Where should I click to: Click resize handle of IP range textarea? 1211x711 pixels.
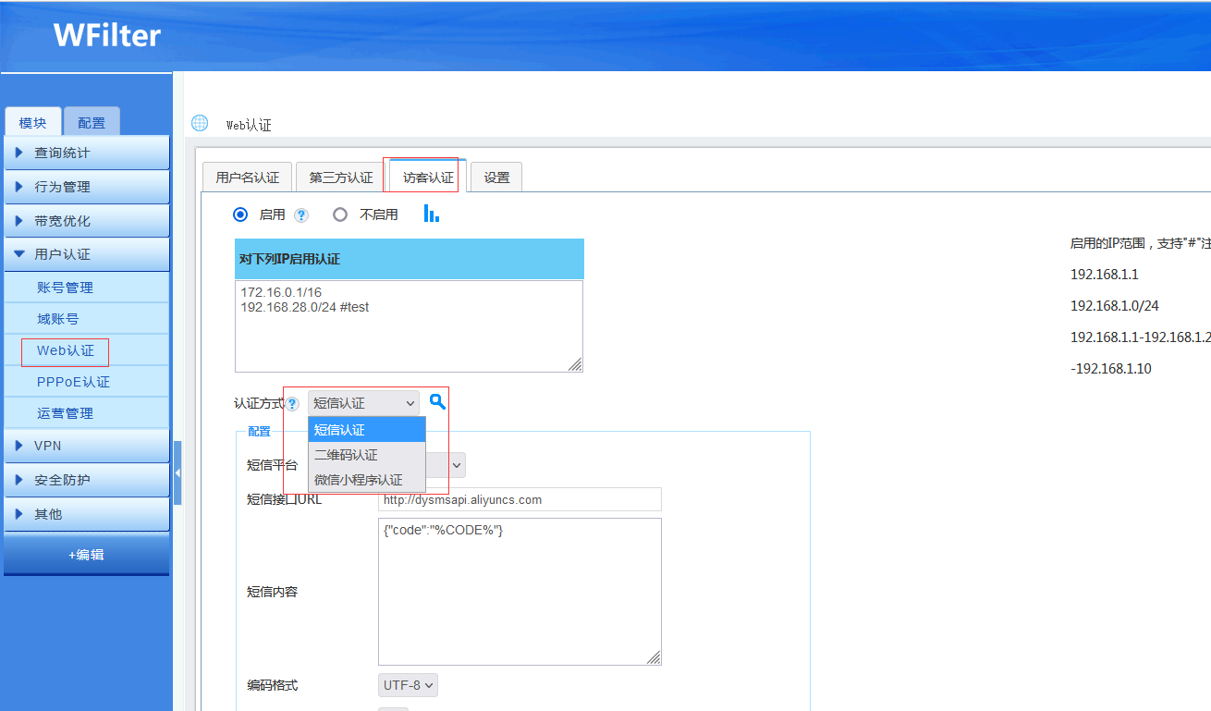pos(575,364)
